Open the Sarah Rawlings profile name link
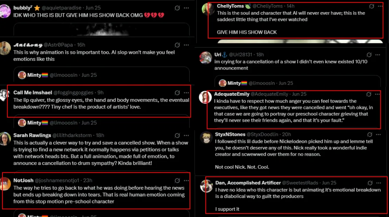 pyautogui.click(x=32, y=135)
